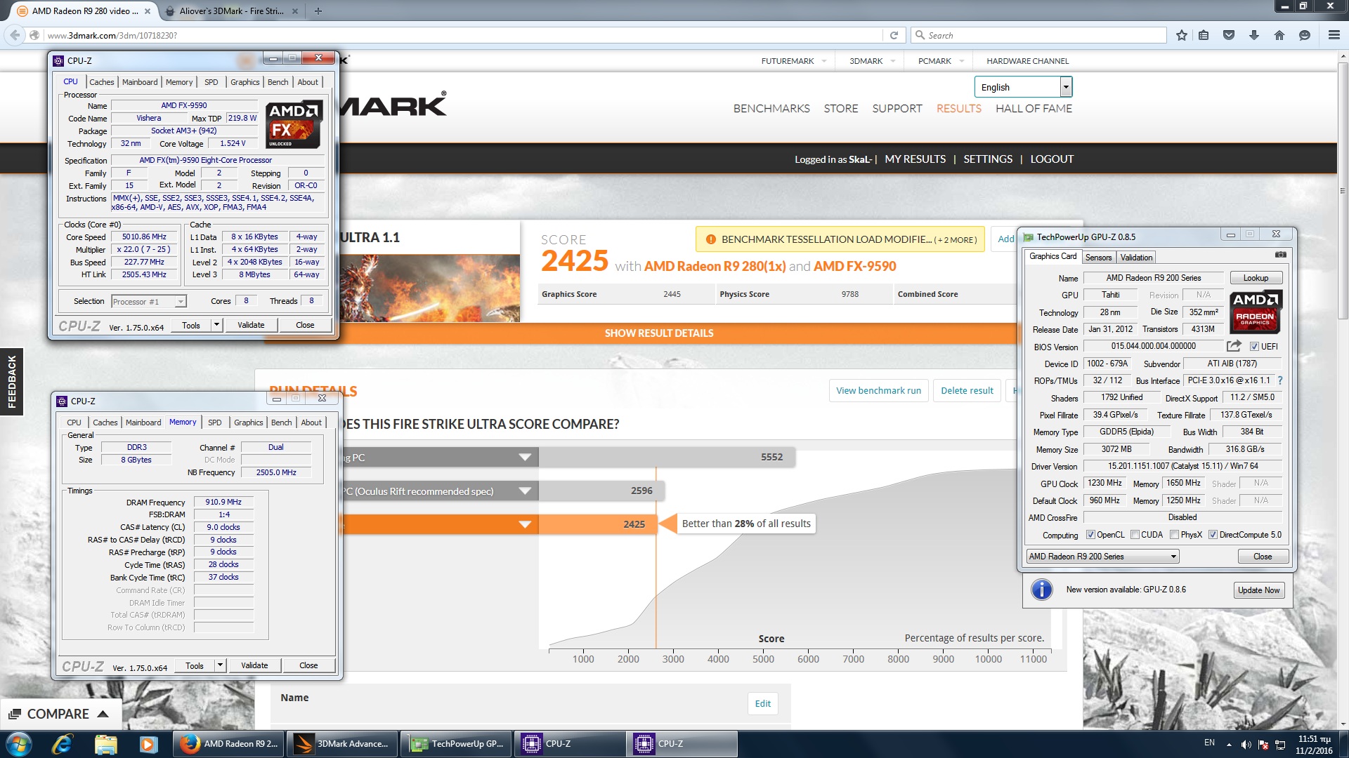Reload the page using the refresh icon
The image size is (1349, 758).
tap(894, 35)
